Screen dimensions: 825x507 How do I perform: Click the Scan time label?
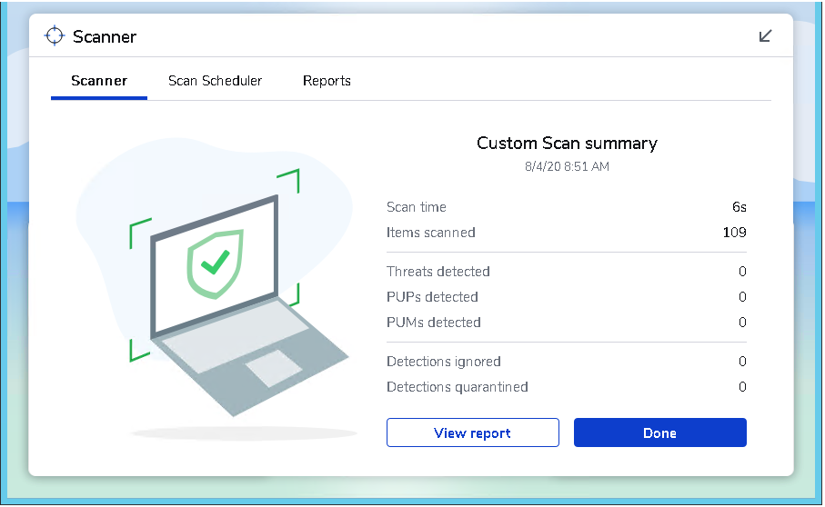tap(417, 207)
